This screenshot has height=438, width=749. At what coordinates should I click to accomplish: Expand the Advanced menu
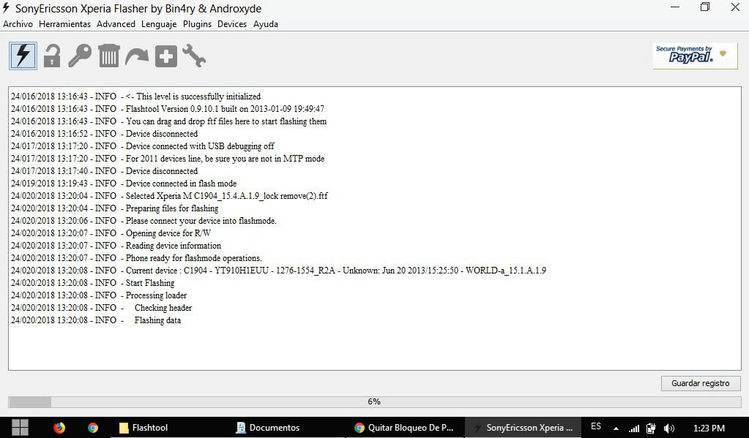click(116, 24)
